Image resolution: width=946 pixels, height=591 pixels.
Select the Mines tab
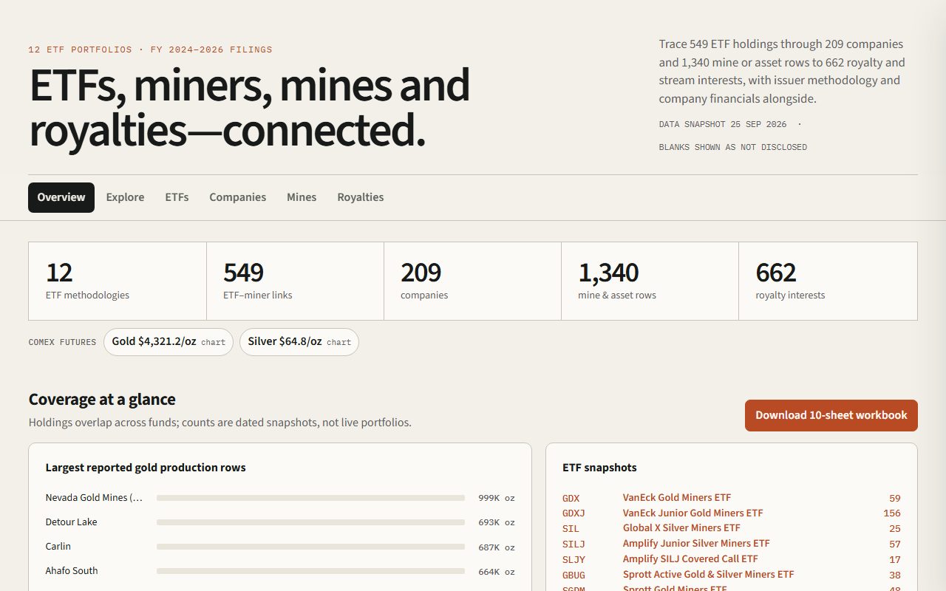(302, 197)
